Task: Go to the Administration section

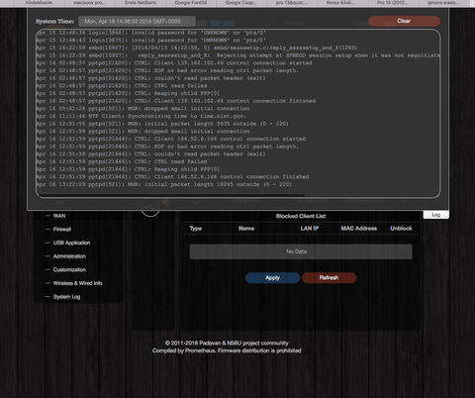Action: (x=69, y=256)
